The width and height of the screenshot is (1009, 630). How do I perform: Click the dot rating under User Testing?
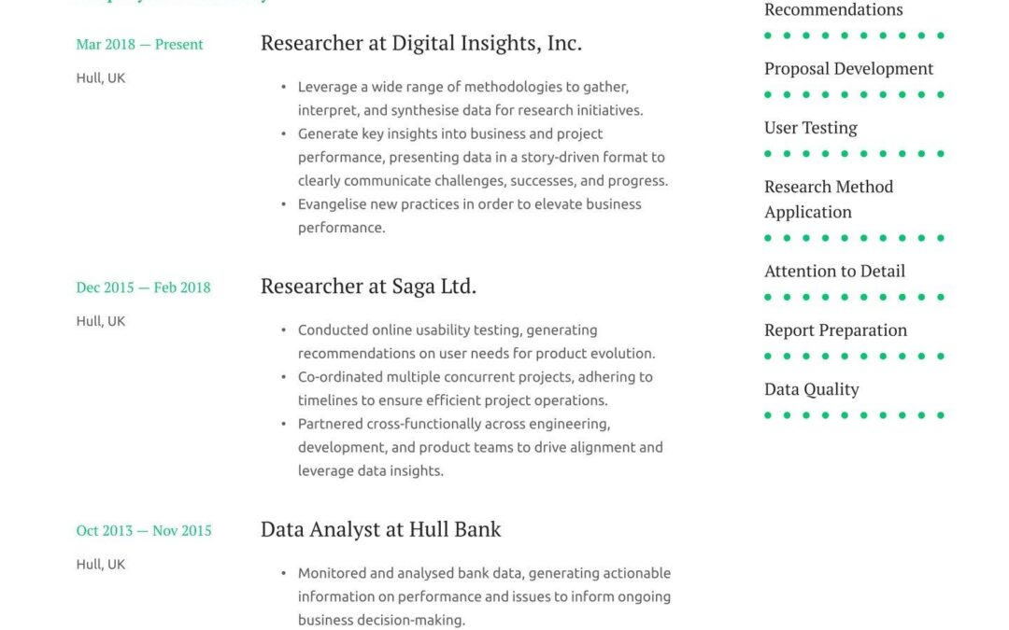[x=854, y=154]
